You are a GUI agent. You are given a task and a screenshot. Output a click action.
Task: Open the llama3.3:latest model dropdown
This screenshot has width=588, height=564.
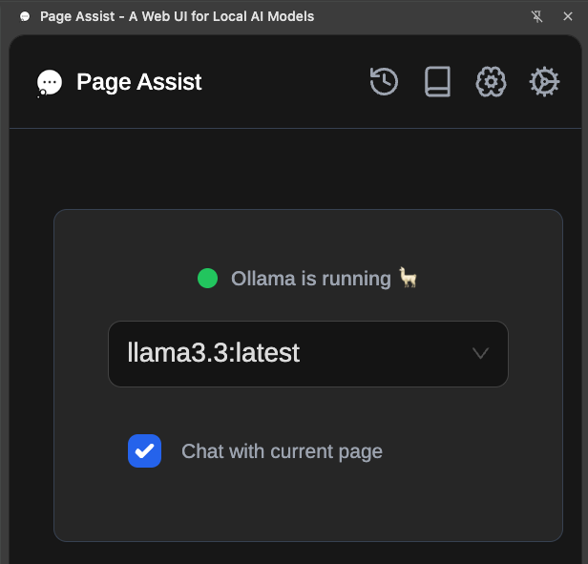pos(308,354)
